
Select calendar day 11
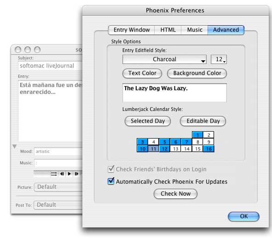153,149
